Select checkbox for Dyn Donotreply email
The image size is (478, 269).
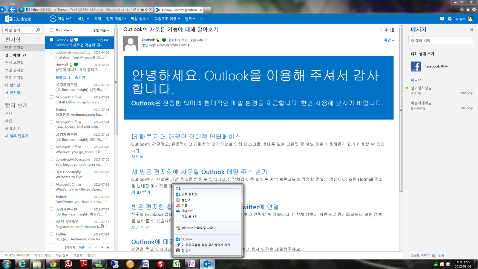(x=51, y=172)
